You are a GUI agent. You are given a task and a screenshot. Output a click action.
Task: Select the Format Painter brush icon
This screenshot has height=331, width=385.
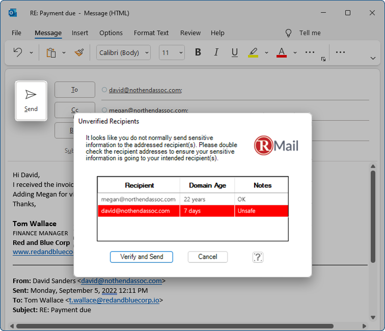pos(78,52)
